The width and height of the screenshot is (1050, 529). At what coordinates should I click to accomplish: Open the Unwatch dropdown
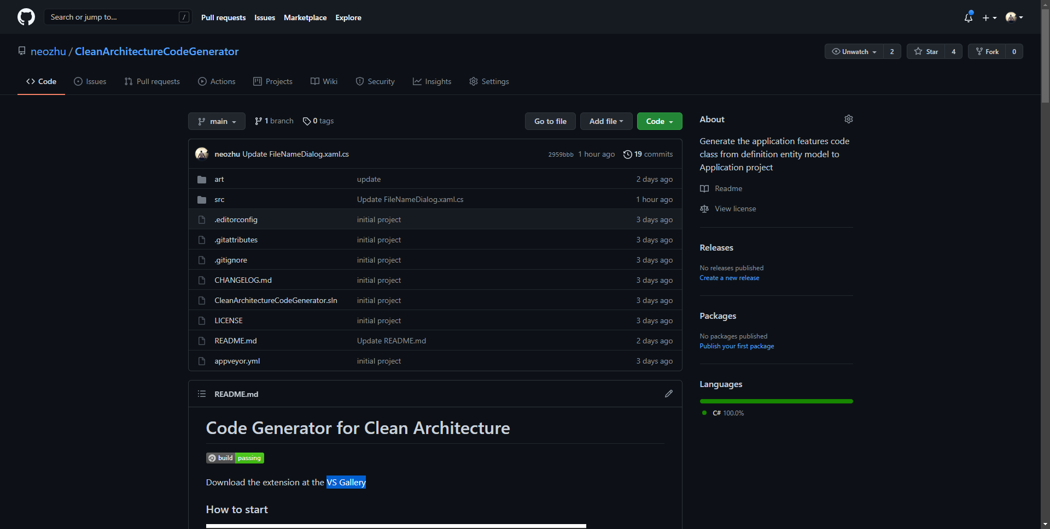click(x=854, y=51)
